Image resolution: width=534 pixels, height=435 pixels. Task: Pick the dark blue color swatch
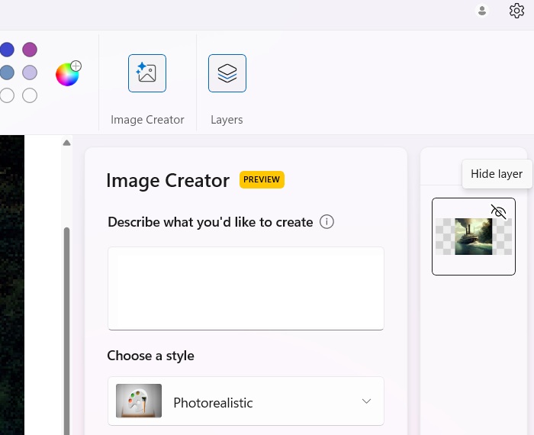pyautogui.click(x=7, y=50)
